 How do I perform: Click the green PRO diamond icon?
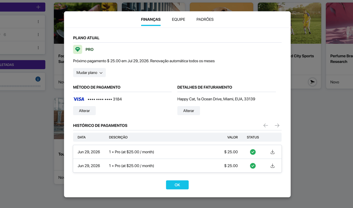click(x=78, y=49)
